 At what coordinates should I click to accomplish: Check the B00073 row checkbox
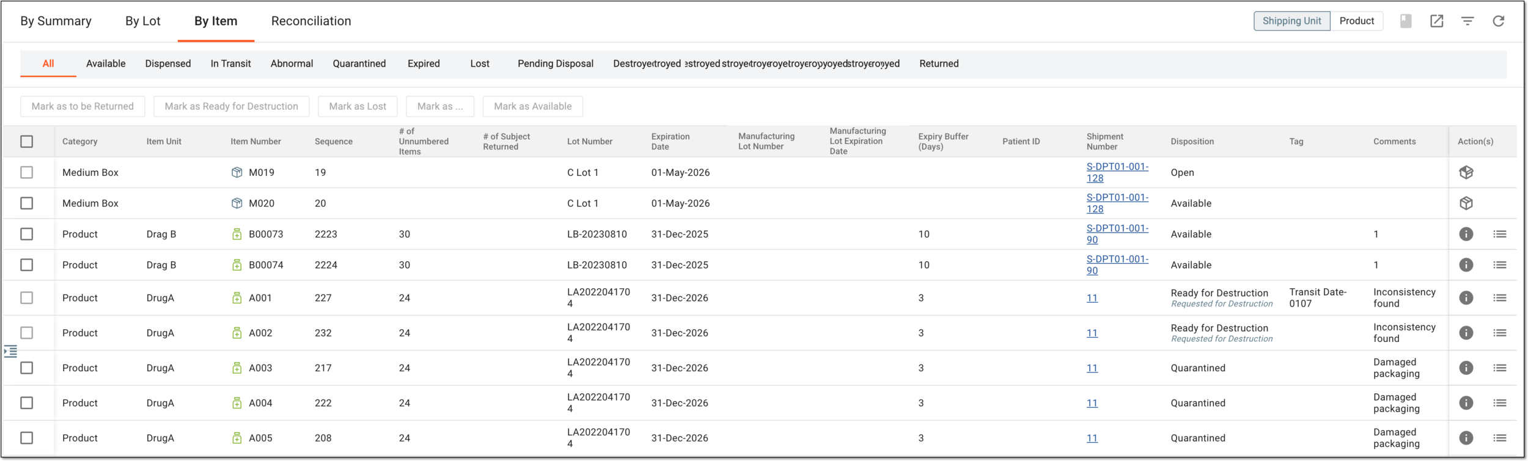click(x=27, y=234)
